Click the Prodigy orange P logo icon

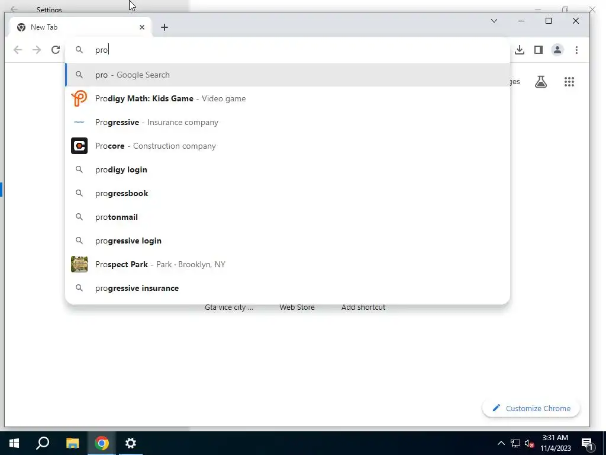point(79,98)
